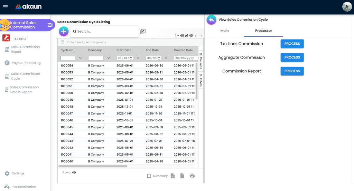The width and height of the screenshot is (354, 191).
Task: Sort by End Date column header
Action: pyautogui.click(x=152, y=50)
